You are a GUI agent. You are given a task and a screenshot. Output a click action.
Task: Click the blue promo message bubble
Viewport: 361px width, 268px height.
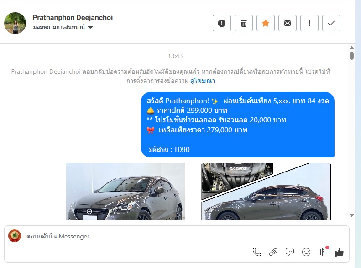tap(238, 125)
